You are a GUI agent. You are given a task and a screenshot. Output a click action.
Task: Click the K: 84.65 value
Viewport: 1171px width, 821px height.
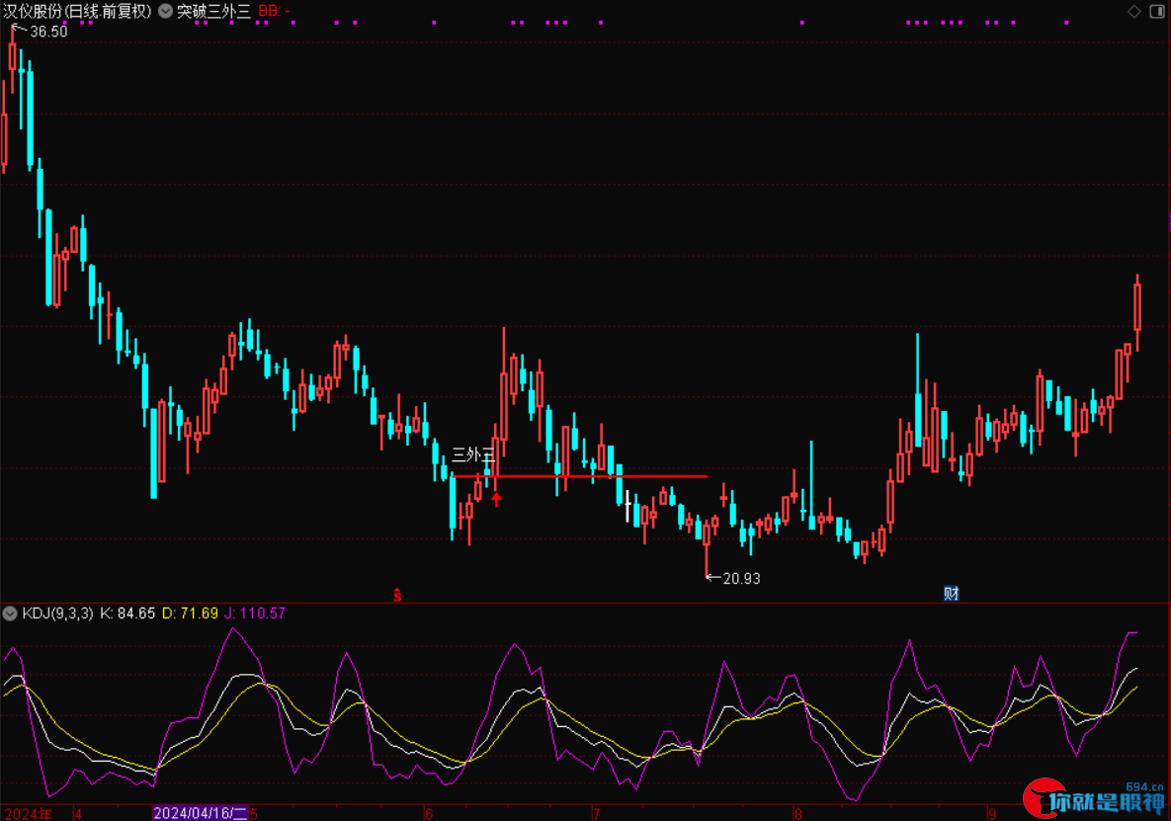click(x=127, y=614)
